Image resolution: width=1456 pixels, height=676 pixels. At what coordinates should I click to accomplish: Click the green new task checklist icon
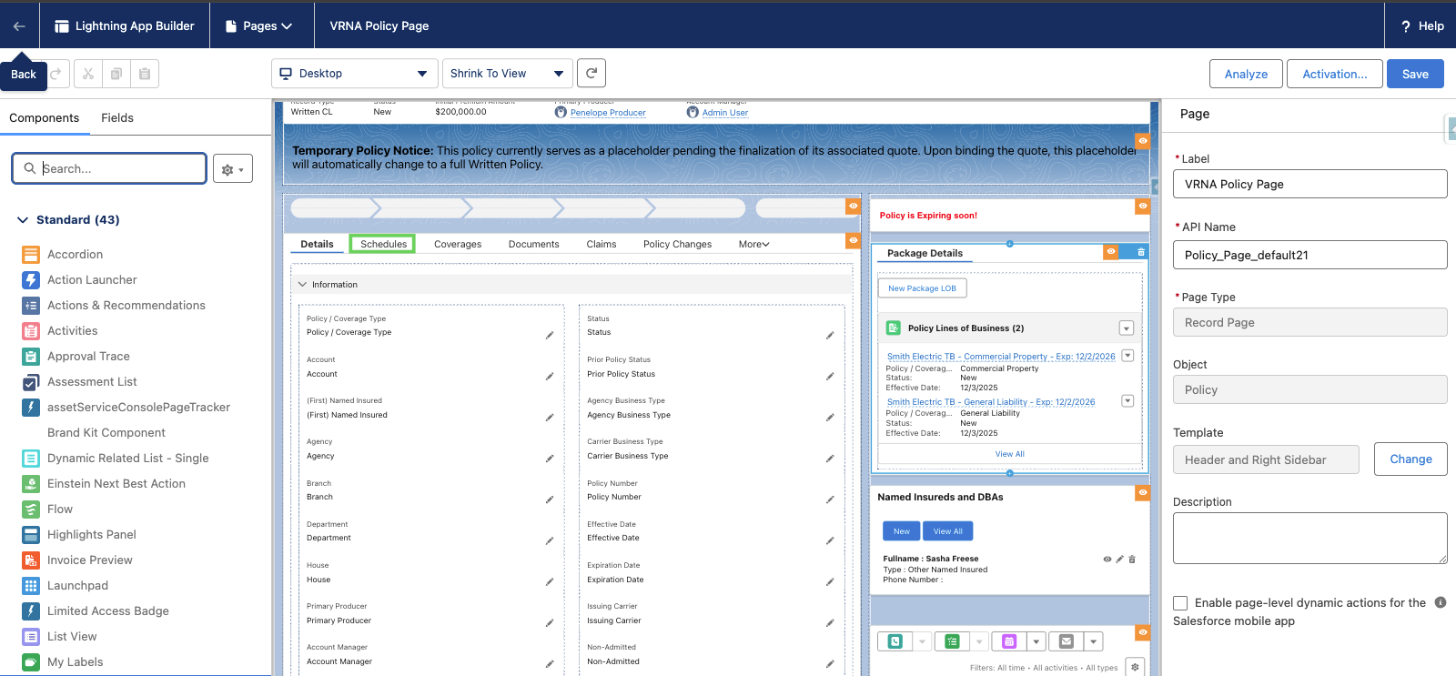[953, 641]
